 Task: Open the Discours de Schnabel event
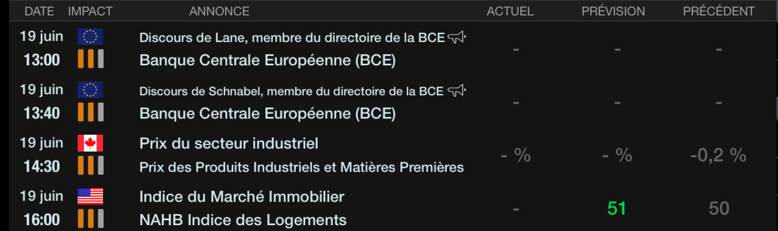[x=290, y=91]
